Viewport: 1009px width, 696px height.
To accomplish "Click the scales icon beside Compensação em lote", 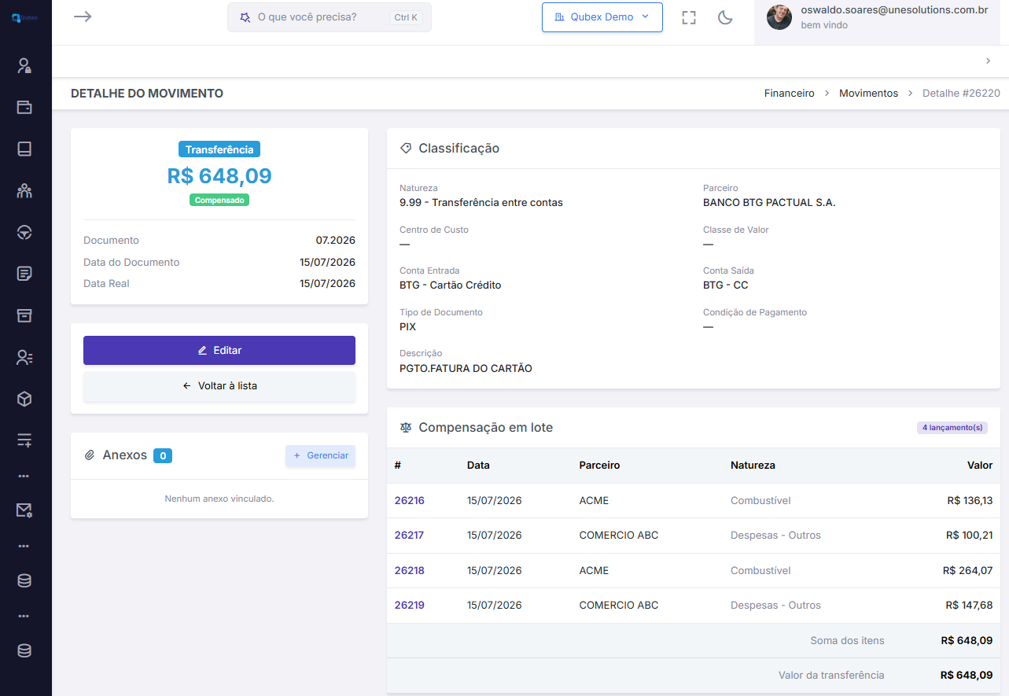I will pos(406,428).
